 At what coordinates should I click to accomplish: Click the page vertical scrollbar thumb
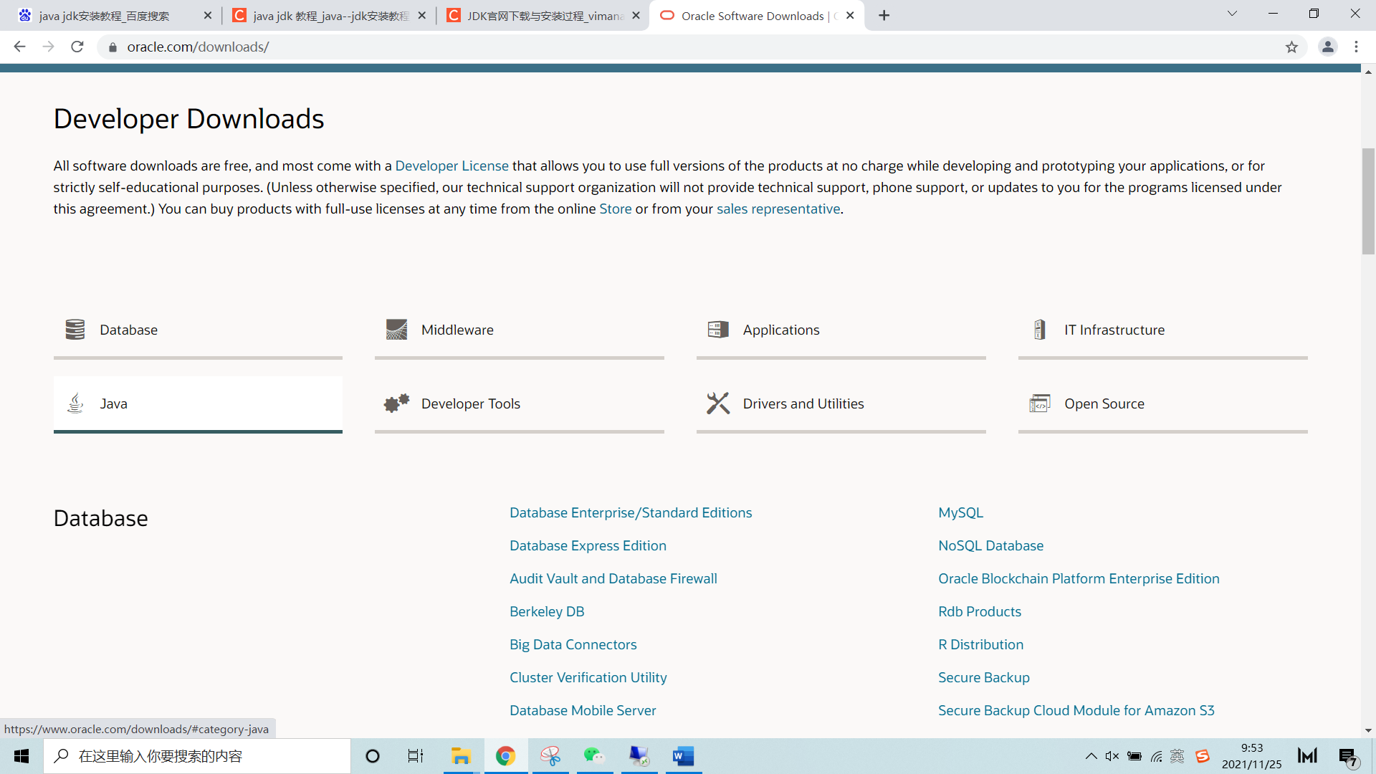(1368, 201)
